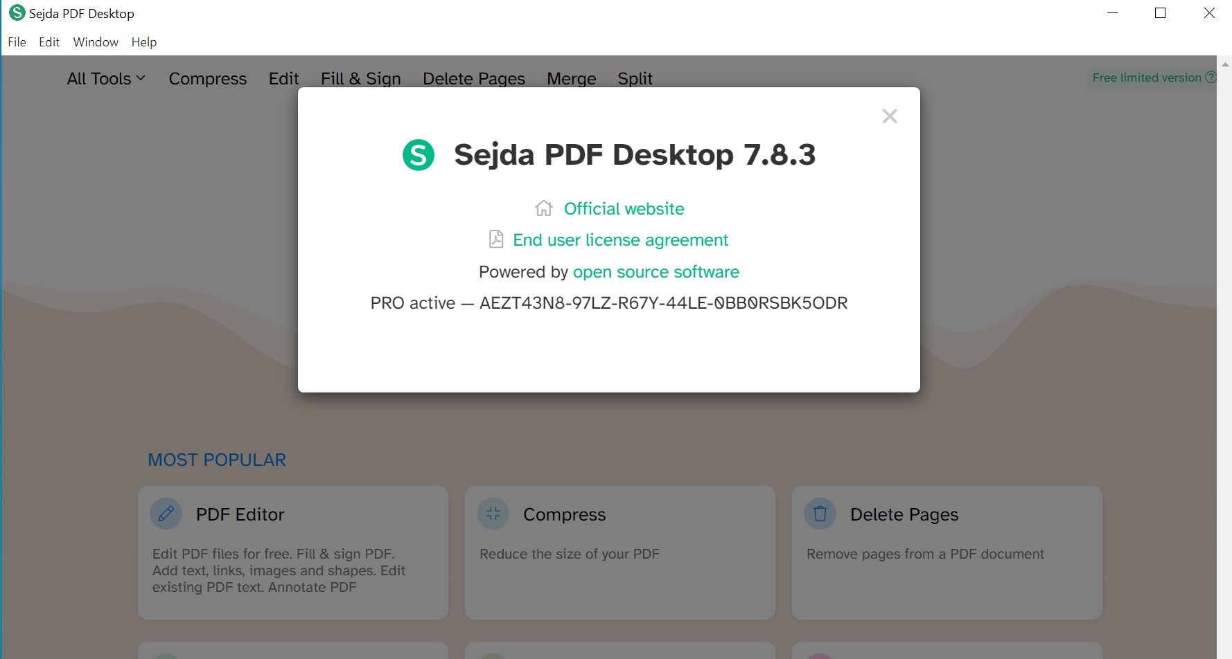Select Split in the top navigation
Screen dimensions: 1232x659
point(635,79)
